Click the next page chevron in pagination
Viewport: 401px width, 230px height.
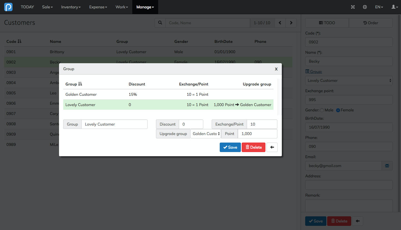pos(291,23)
